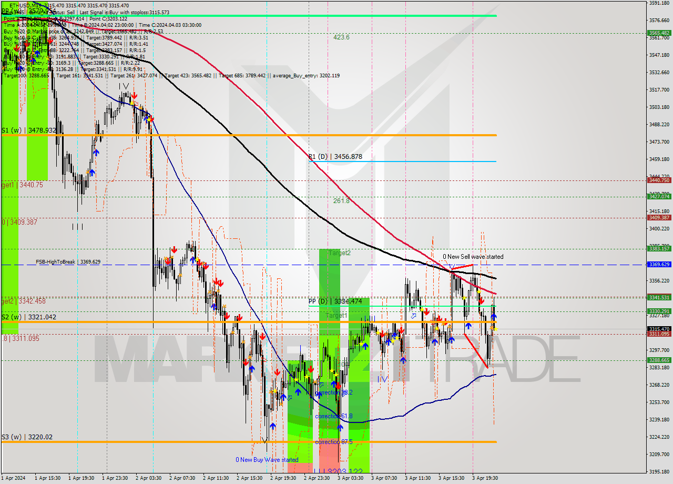
Task: Click the green 3565.482 price tag
Action: [659, 33]
